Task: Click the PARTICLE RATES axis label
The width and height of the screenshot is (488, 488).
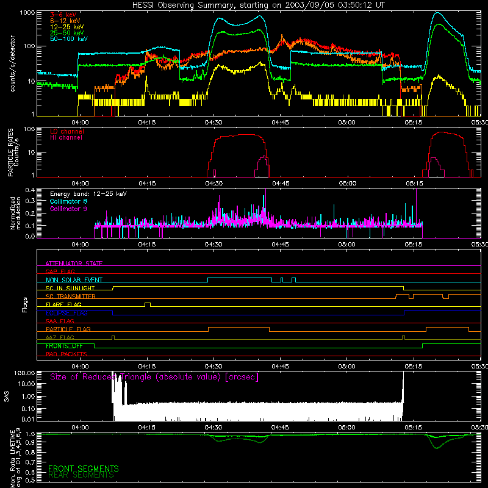Action: (x=10, y=152)
